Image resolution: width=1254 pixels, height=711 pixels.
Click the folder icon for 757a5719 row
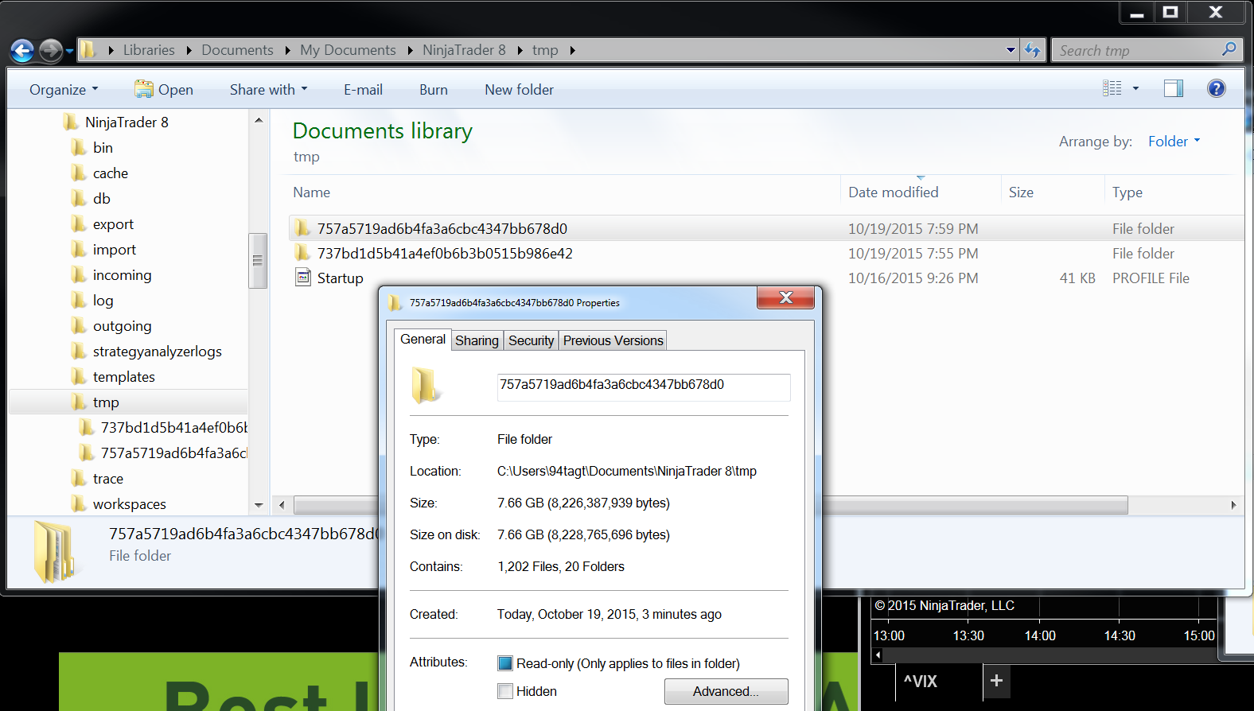coord(302,228)
